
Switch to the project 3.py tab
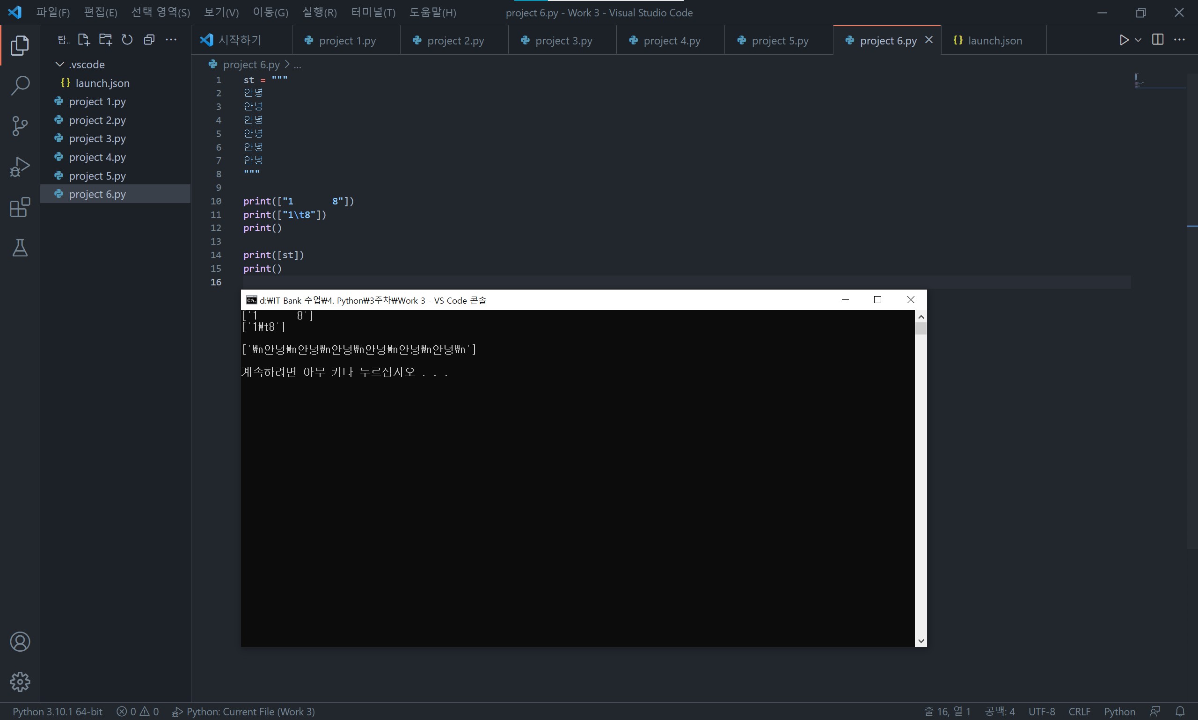pos(563,41)
